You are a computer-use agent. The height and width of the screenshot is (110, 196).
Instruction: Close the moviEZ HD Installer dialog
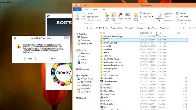tap(66, 38)
